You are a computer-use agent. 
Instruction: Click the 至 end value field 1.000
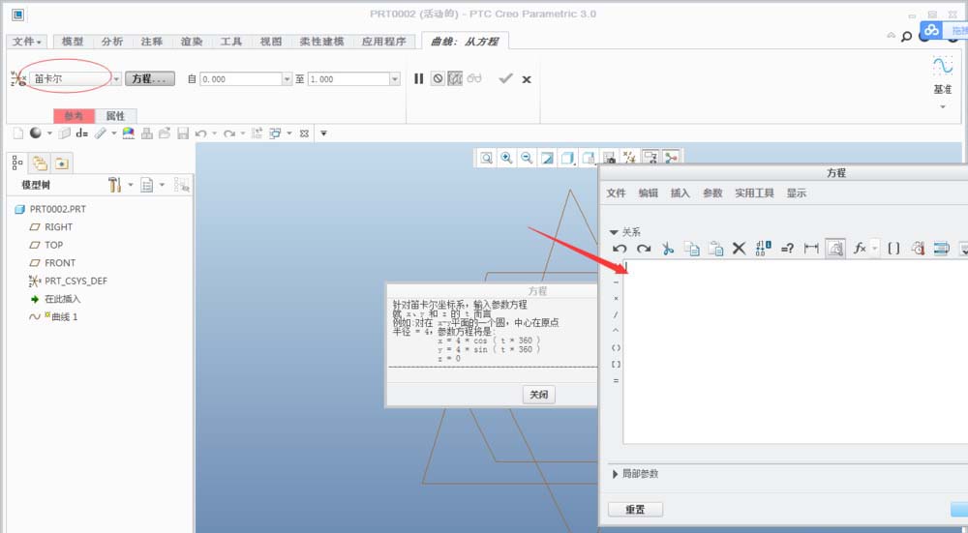coord(348,79)
